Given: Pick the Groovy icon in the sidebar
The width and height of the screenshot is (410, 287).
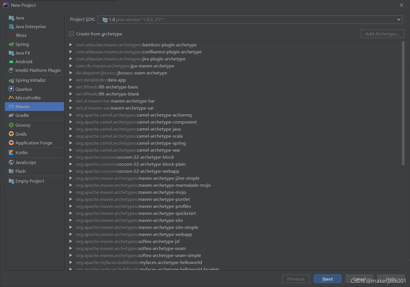Looking at the screenshot, I should (x=11, y=125).
